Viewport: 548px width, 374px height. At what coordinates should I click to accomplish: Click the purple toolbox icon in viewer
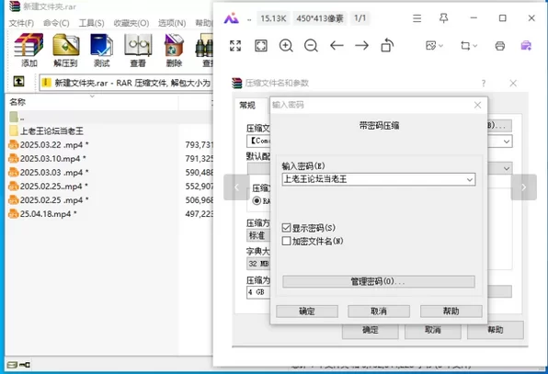point(526,45)
